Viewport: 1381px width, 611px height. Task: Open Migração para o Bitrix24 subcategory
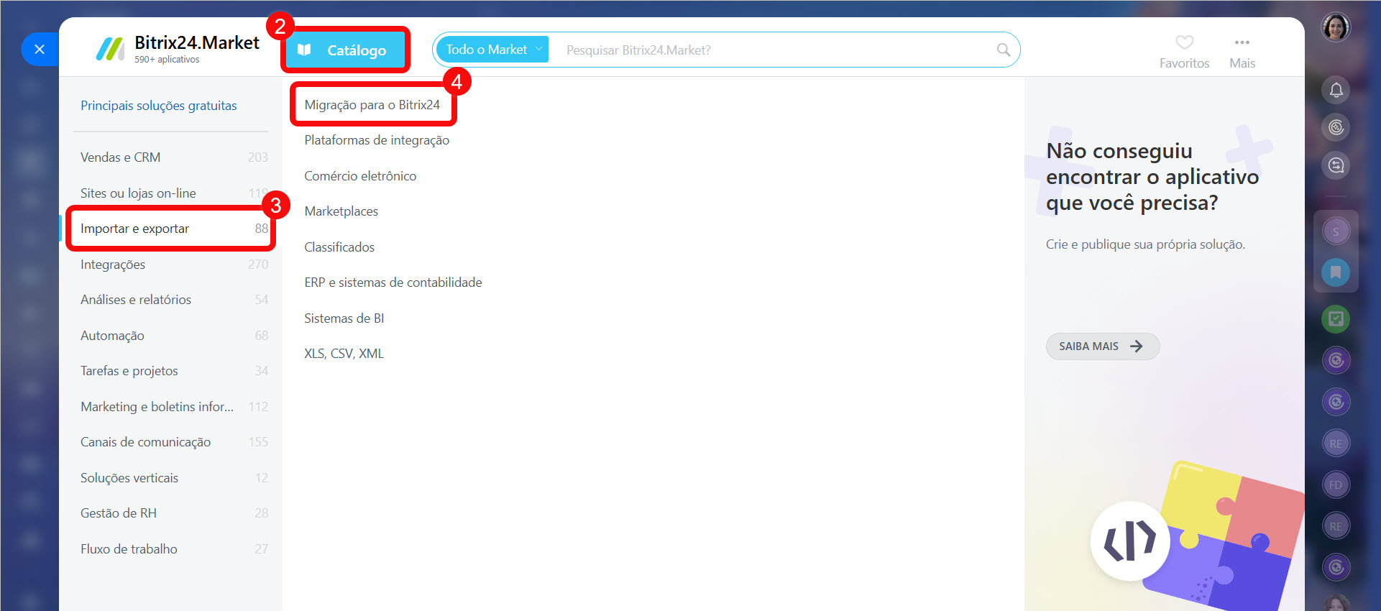click(372, 105)
